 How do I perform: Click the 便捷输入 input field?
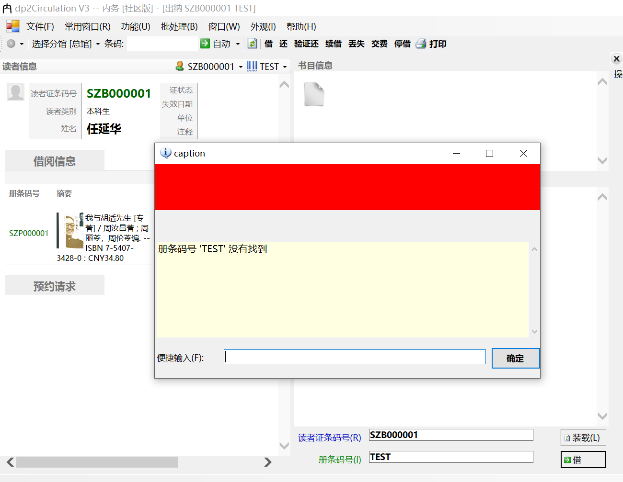[x=355, y=356]
